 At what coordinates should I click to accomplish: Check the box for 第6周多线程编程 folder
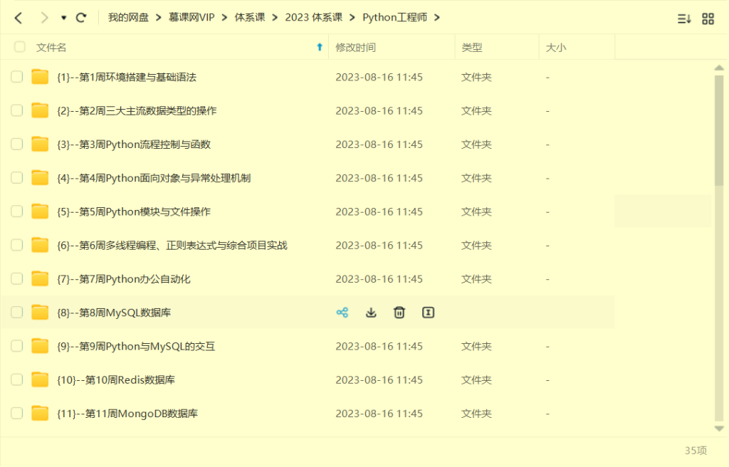click(x=17, y=245)
